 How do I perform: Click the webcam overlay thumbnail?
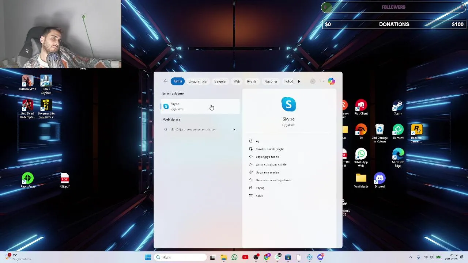(61, 34)
